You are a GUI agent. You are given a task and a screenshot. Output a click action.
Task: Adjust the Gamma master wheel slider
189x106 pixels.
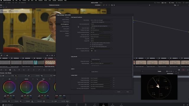26,98
